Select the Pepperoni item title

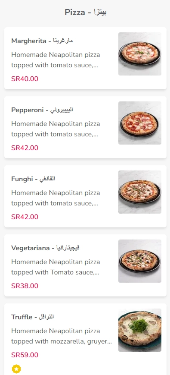tap(42, 110)
